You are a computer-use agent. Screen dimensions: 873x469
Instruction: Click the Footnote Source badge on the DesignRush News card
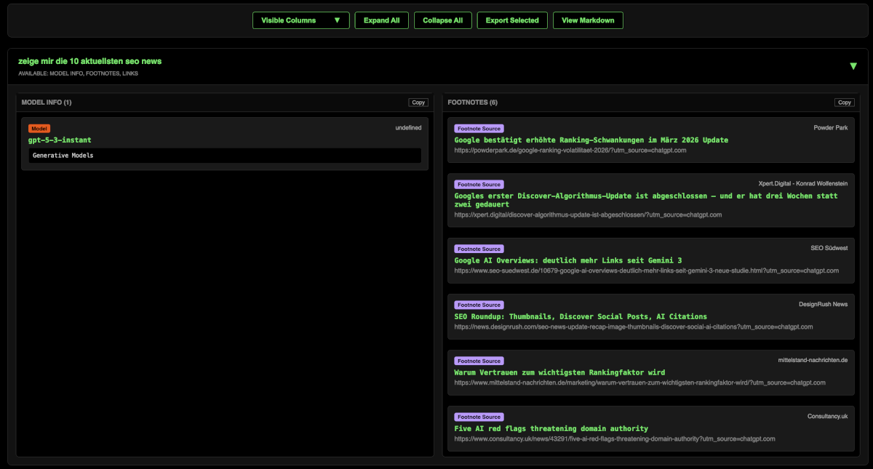coord(479,305)
